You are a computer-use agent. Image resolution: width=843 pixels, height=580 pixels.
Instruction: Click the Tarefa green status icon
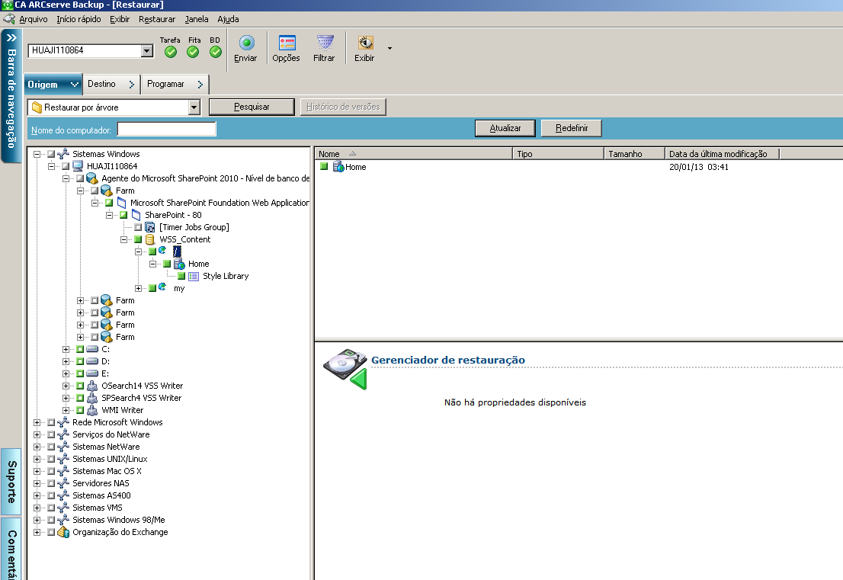click(171, 52)
